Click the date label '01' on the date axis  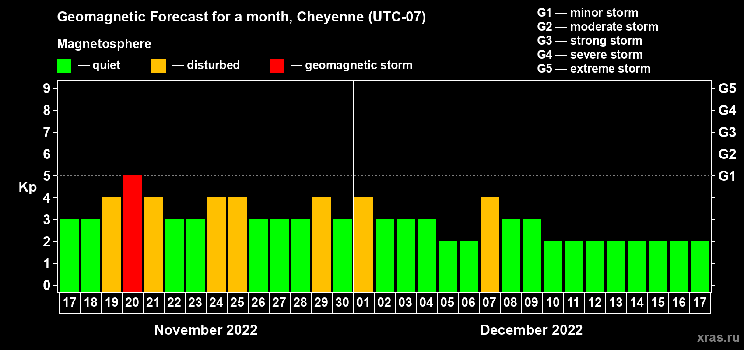(363, 302)
